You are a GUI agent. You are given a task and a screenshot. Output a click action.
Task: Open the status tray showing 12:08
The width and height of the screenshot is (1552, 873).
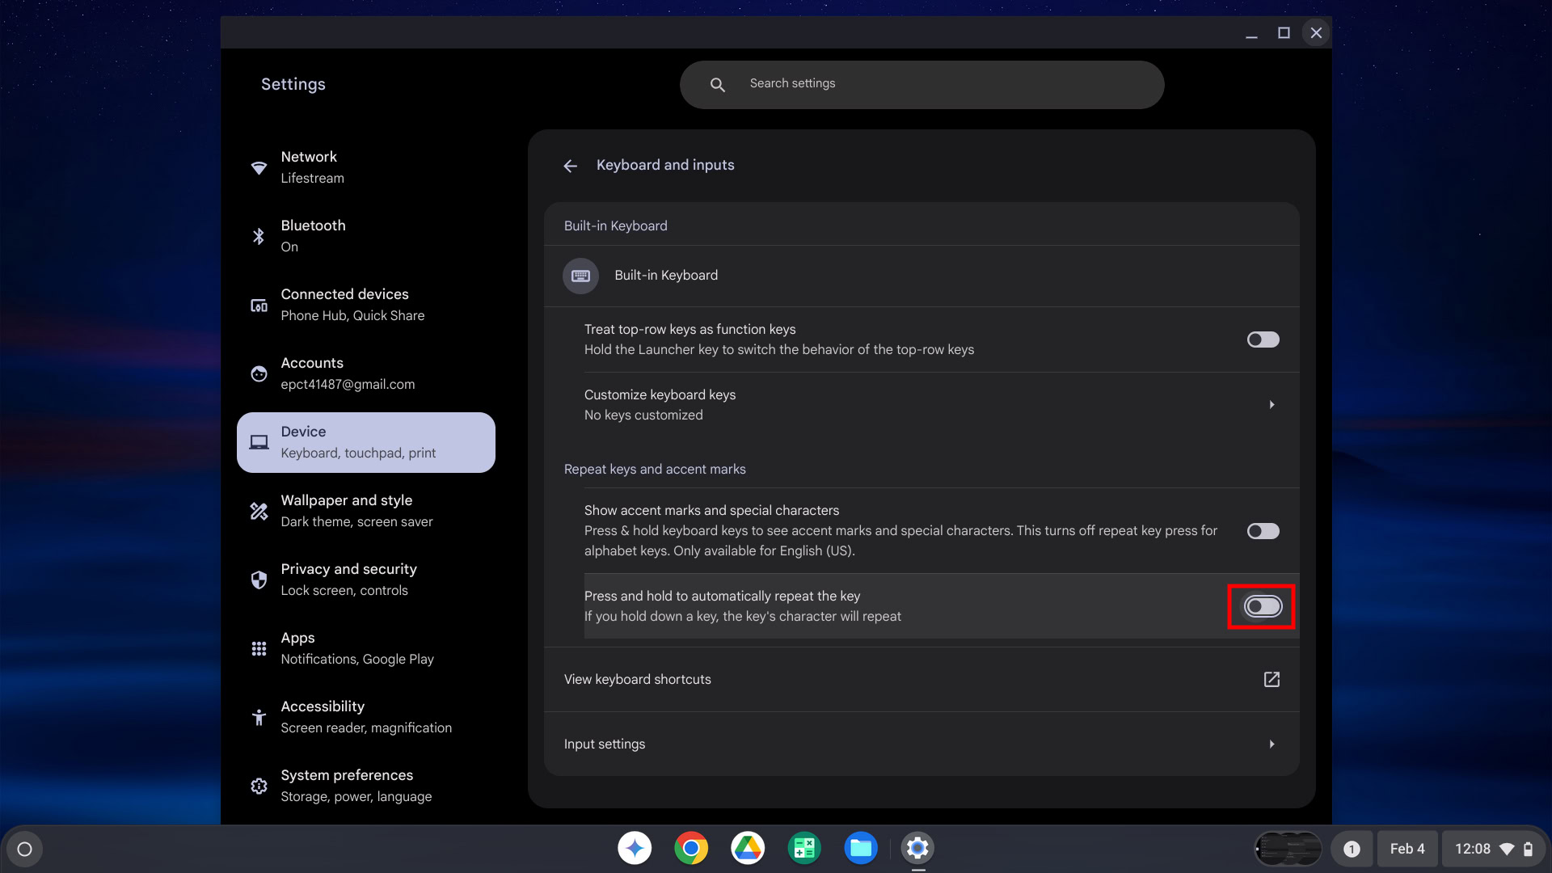1492,849
